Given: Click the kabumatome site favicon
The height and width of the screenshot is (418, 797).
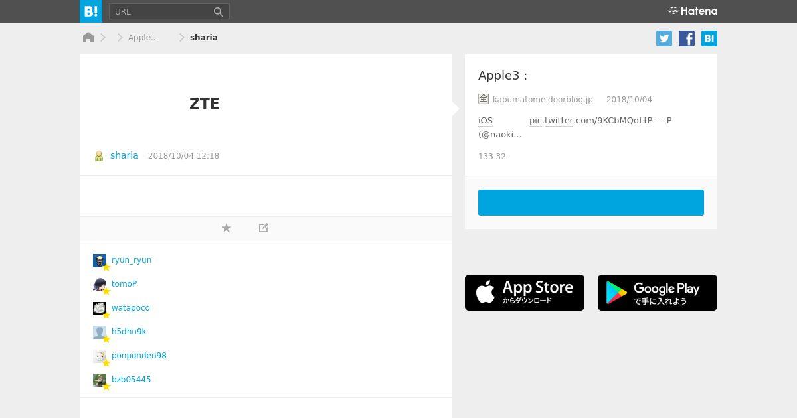Looking at the screenshot, I should click(x=484, y=99).
